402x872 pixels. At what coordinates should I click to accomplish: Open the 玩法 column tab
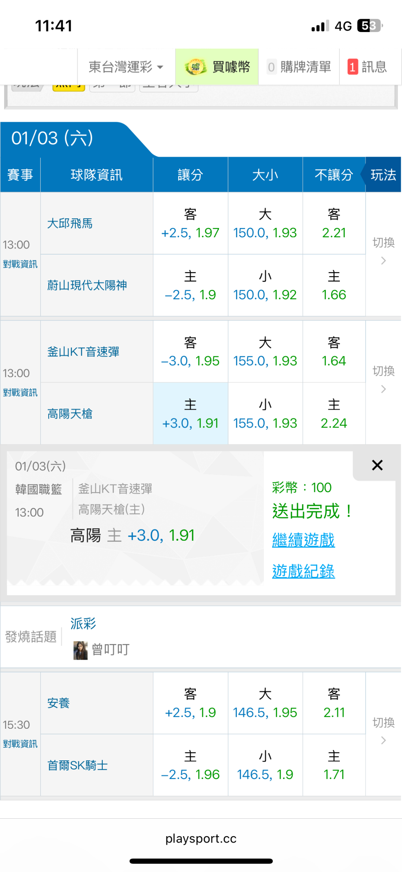click(x=383, y=175)
